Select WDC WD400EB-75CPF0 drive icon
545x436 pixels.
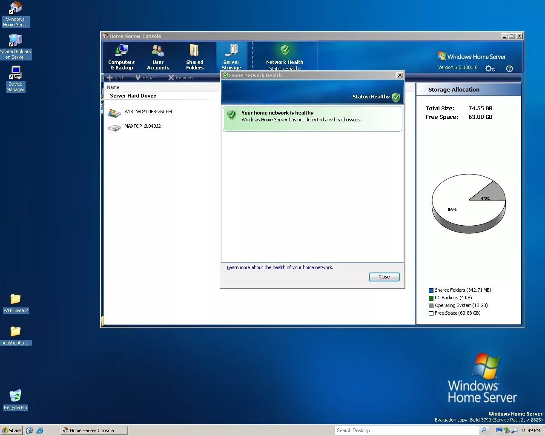click(x=115, y=113)
